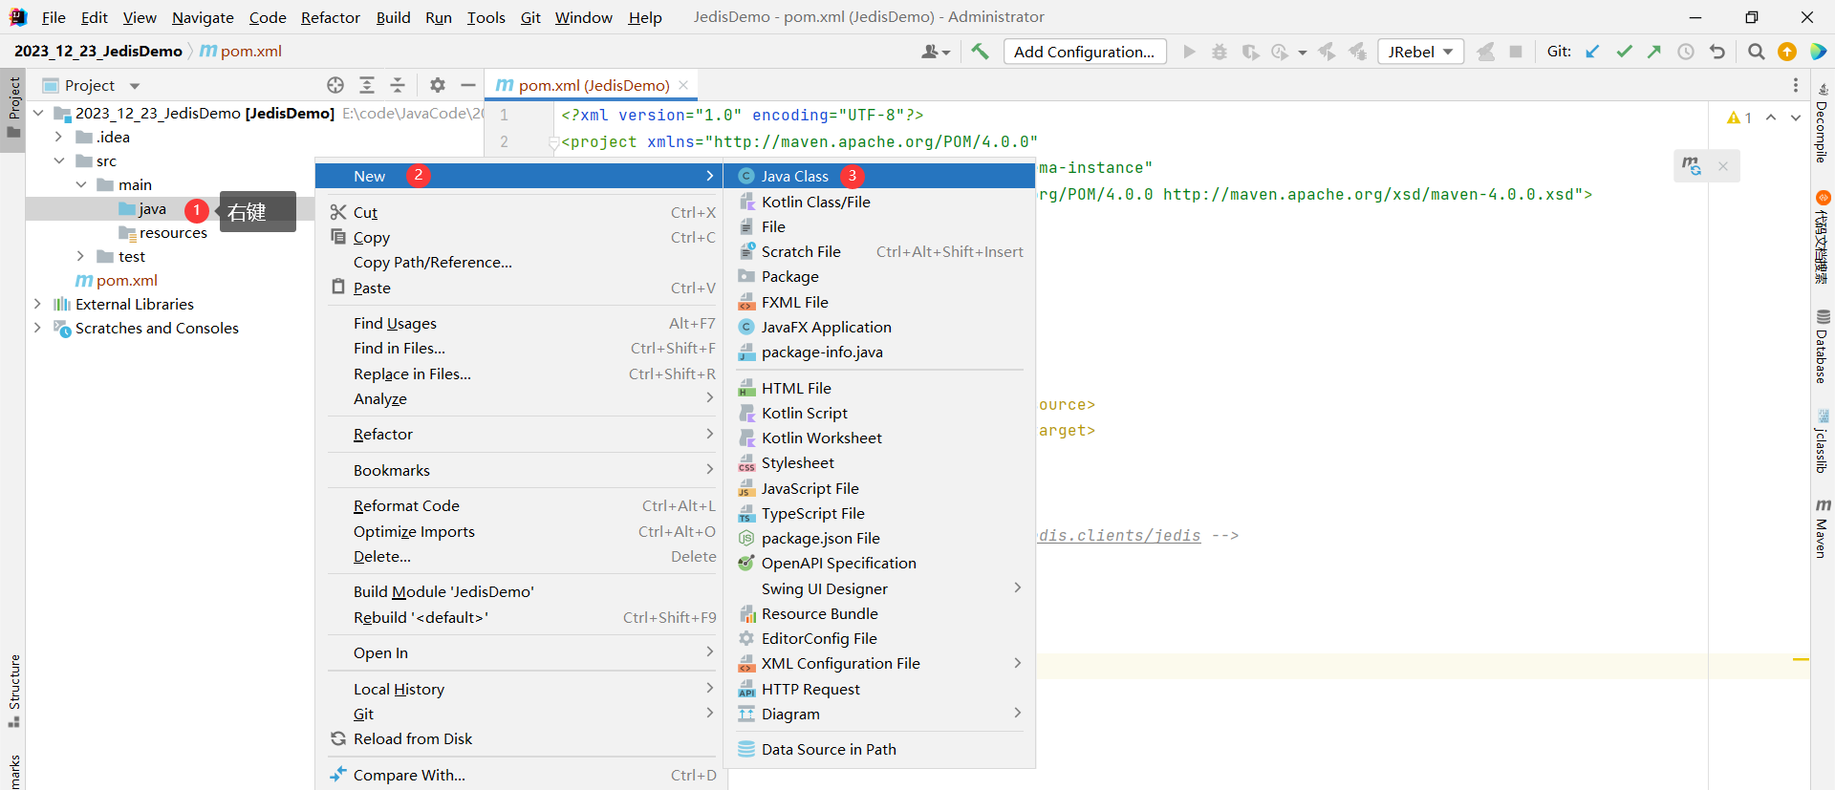1835x790 pixels.
Task: Expand the .idea folder
Action: click(59, 137)
